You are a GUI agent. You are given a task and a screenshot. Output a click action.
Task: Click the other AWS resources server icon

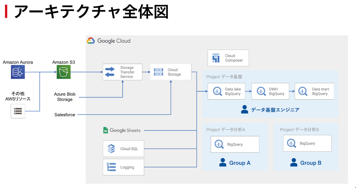18,111
